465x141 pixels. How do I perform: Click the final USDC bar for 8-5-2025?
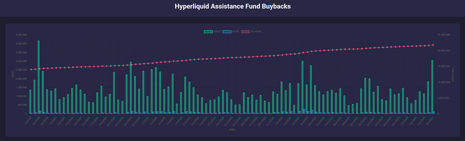coord(432,87)
